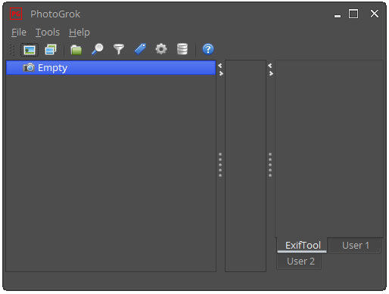Open the Help menu

[x=79, y=32]
